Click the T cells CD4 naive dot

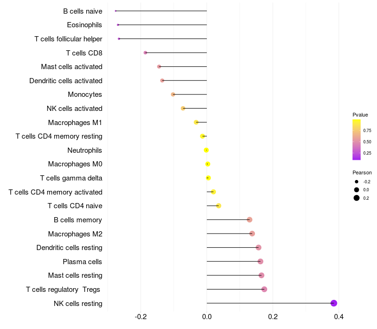pos(219,206)
